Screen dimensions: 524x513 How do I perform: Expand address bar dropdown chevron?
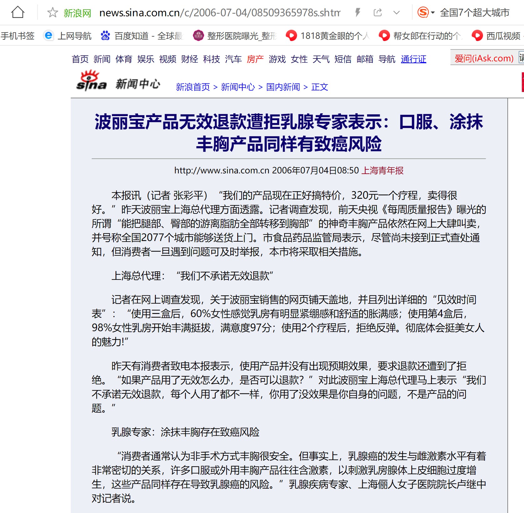397,13
